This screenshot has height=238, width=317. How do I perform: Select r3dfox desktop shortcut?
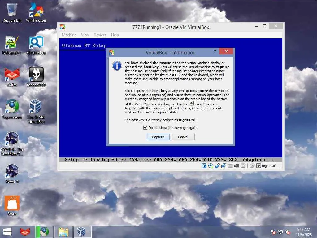(x=12, y=77)
